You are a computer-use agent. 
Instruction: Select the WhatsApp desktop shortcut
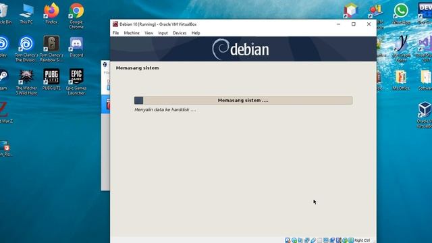[401, 13]
